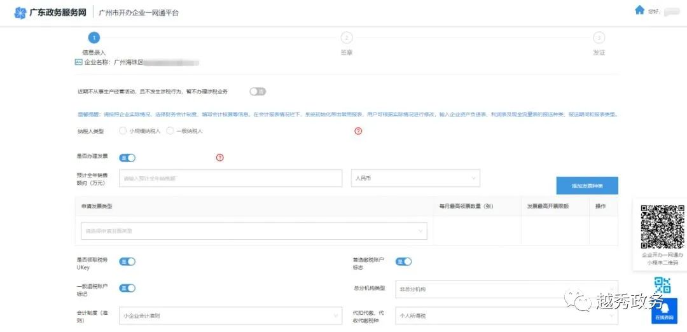Click the 企业名称 card icon

(79, 62)
